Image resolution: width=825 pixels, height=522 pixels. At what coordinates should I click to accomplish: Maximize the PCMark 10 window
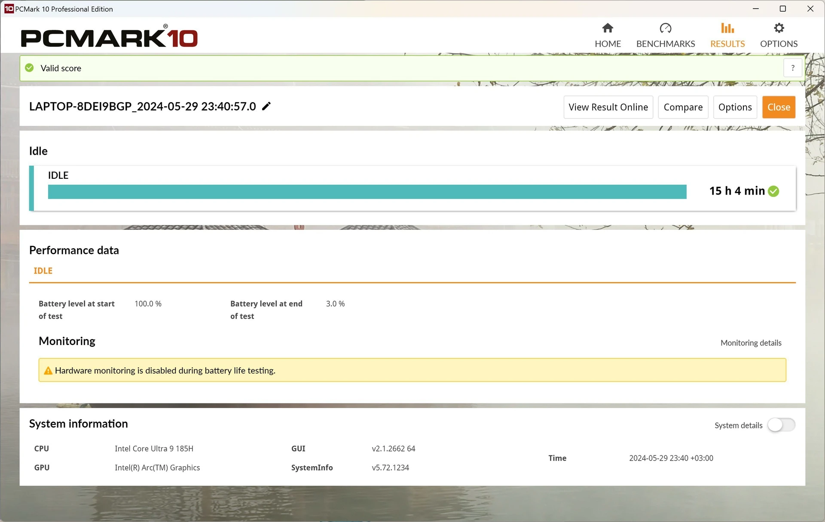[x=783, y=9]
